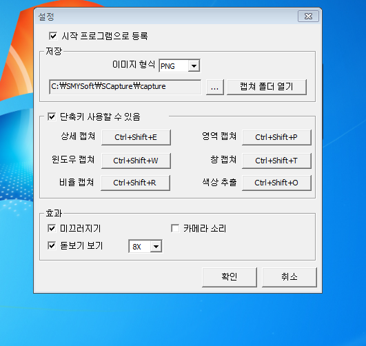Viewport: 366px width, 346px height.
Task: Toggle 돋보기 보기 checkbox
Action: coord(52,245)
